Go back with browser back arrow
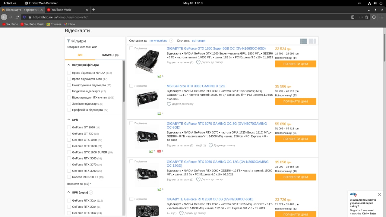This screenshot has width=386, height=217. click(x=4, y=17)
